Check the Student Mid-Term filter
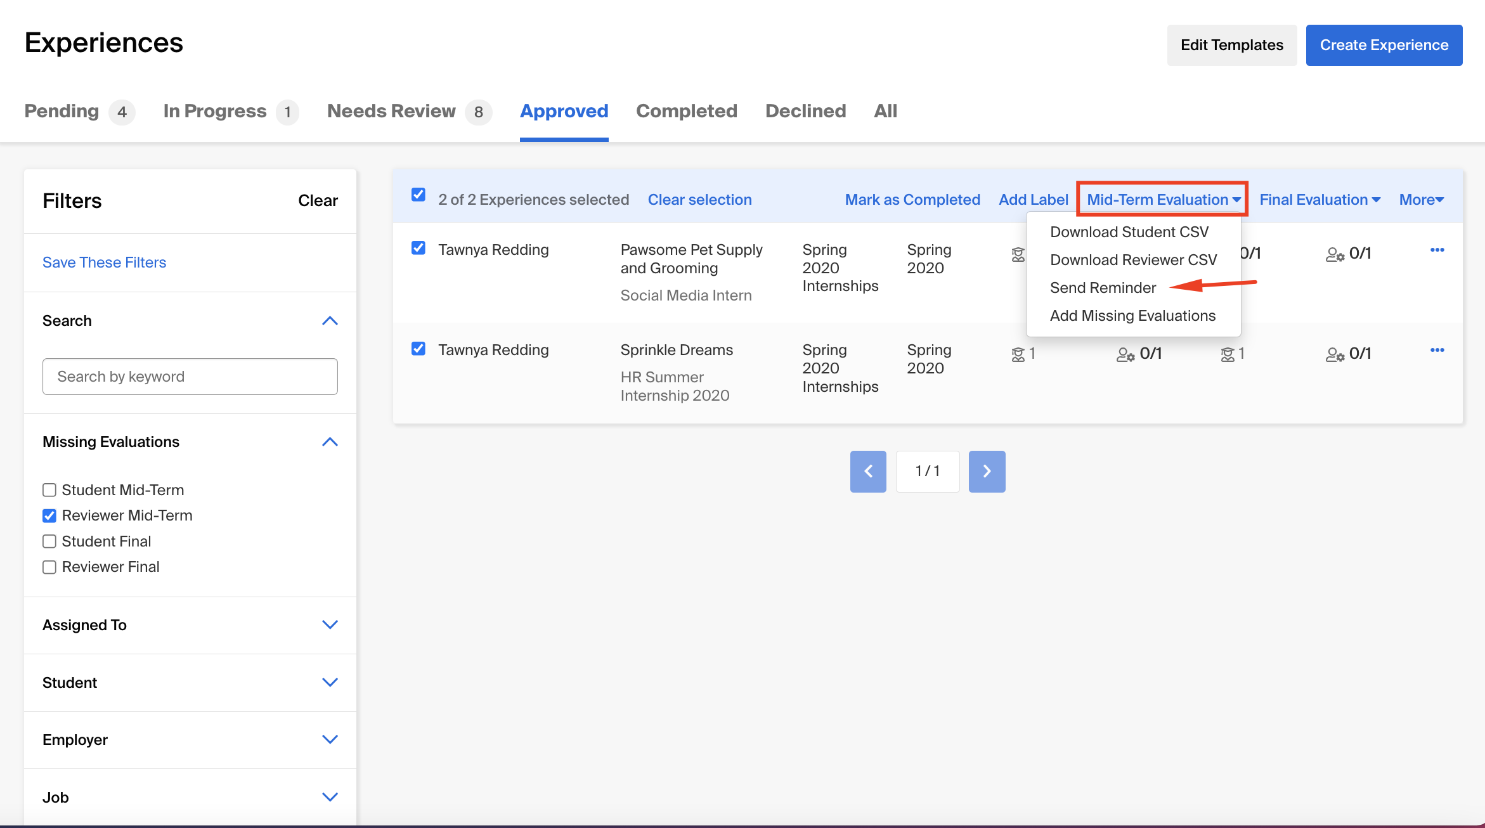Screen dimensions: 1485x828 coord(49,490)
